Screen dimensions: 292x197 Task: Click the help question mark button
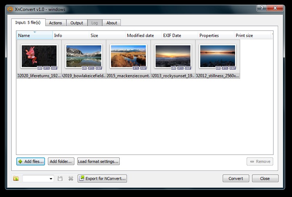coord(262,8)
